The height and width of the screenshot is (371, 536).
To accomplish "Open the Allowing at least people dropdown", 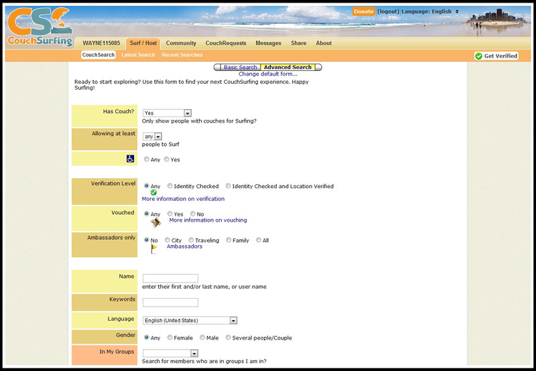I will pyautogui.click(x=152, y=137).
